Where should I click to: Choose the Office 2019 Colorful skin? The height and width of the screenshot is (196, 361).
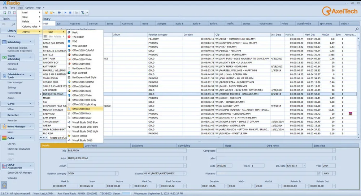coord(83,50)
